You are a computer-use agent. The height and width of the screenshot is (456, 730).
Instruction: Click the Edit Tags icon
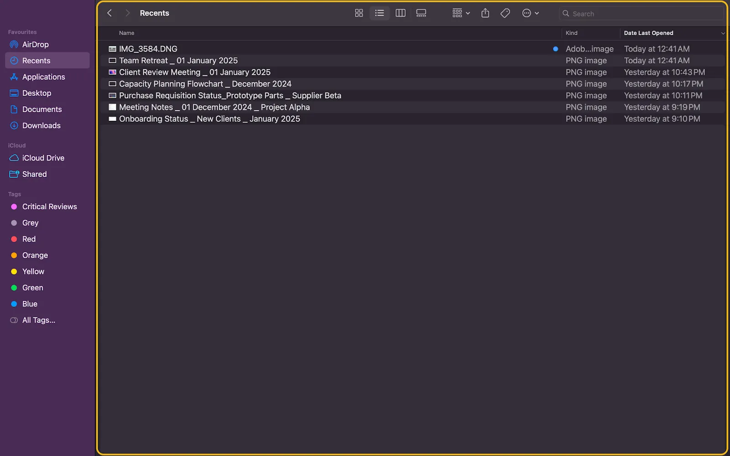505,13
